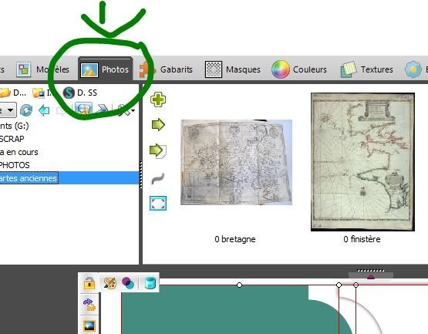Click the top-center handle of the teal shape
The height and width of the screenshot is (334, 428).
(x=239, y=285)
